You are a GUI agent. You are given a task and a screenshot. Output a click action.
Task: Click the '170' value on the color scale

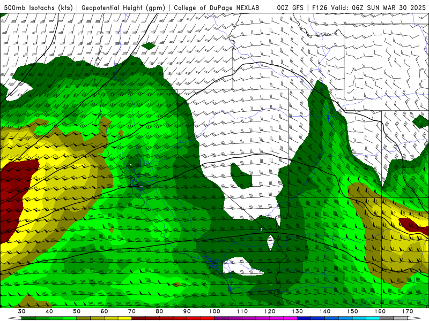click(x=408, y=311)
